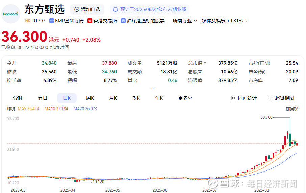Click the 换手率 value 4.89%

coord(50,80)
